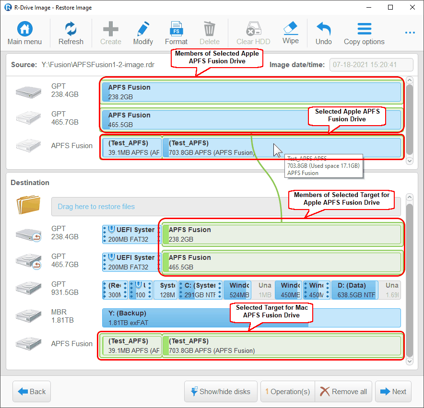The height and width of the screenshot is (408, 424).
Task: Click the Create plus icon
Action: (111, 29)
